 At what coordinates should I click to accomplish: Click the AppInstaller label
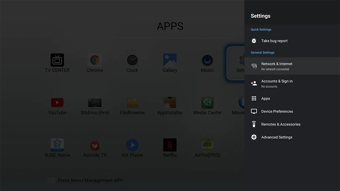coord(170,113)
